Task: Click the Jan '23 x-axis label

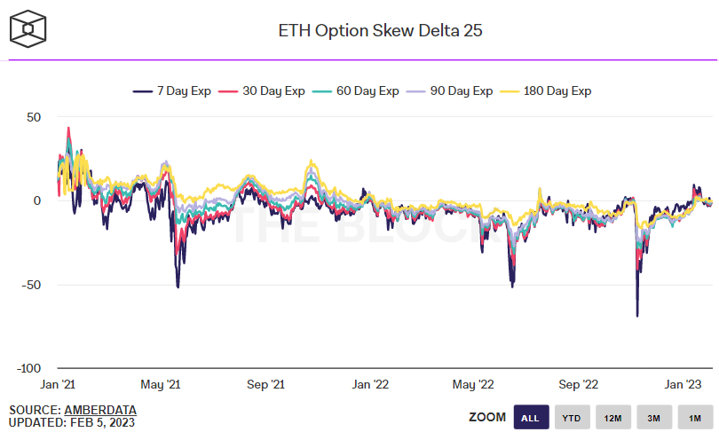Action: click(683, 384)
